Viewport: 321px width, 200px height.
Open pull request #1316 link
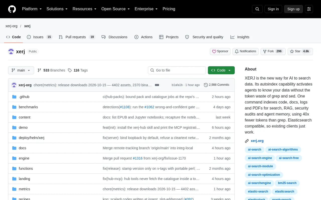pyautogui.click(x=138, y=158)
